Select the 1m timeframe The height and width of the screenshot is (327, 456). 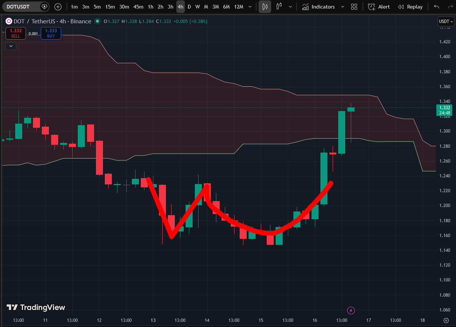pyautogui.click(x=74, y=7)
